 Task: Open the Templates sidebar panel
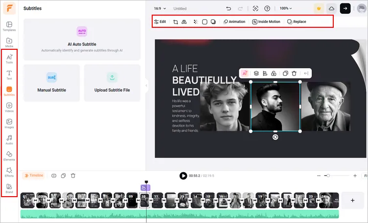[9, 26]
